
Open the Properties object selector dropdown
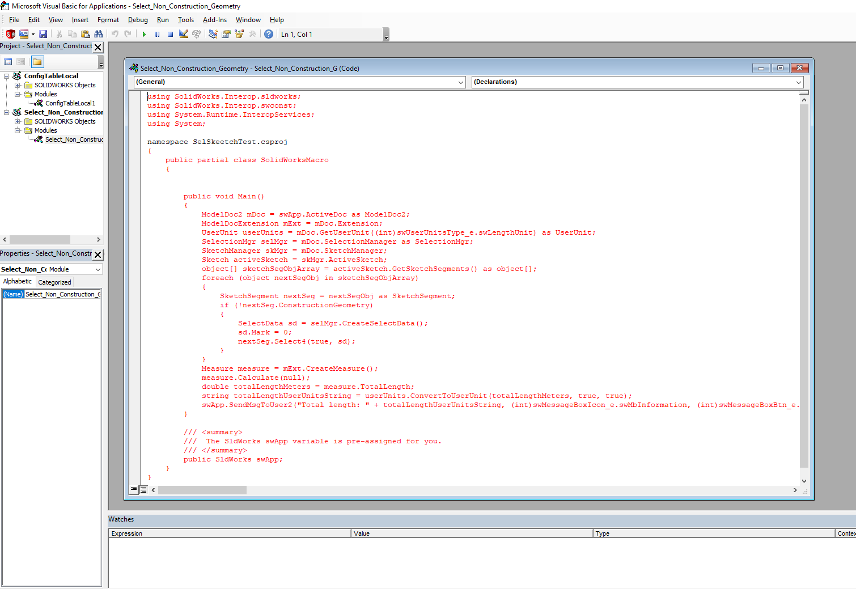98,269
